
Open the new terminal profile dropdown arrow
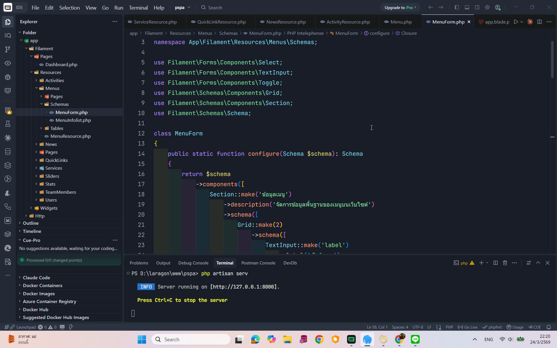[x=487, y=263]
